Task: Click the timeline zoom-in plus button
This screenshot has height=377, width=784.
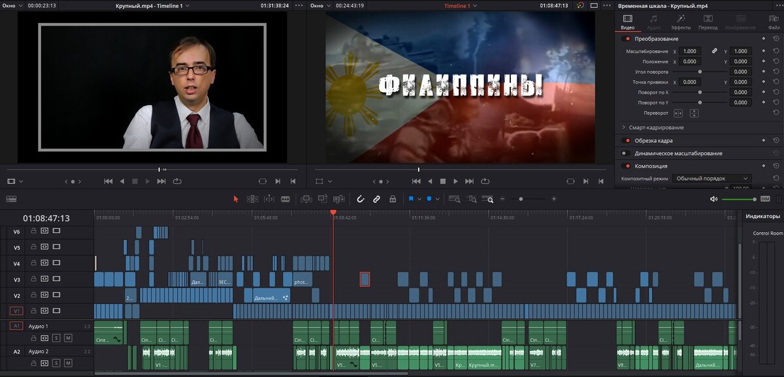Action: point(554,199)
